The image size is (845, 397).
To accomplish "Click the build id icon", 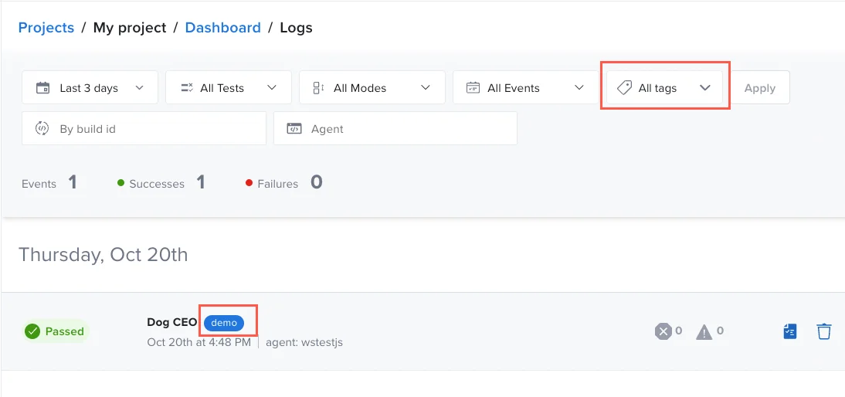I will click(x=43, y=129).
